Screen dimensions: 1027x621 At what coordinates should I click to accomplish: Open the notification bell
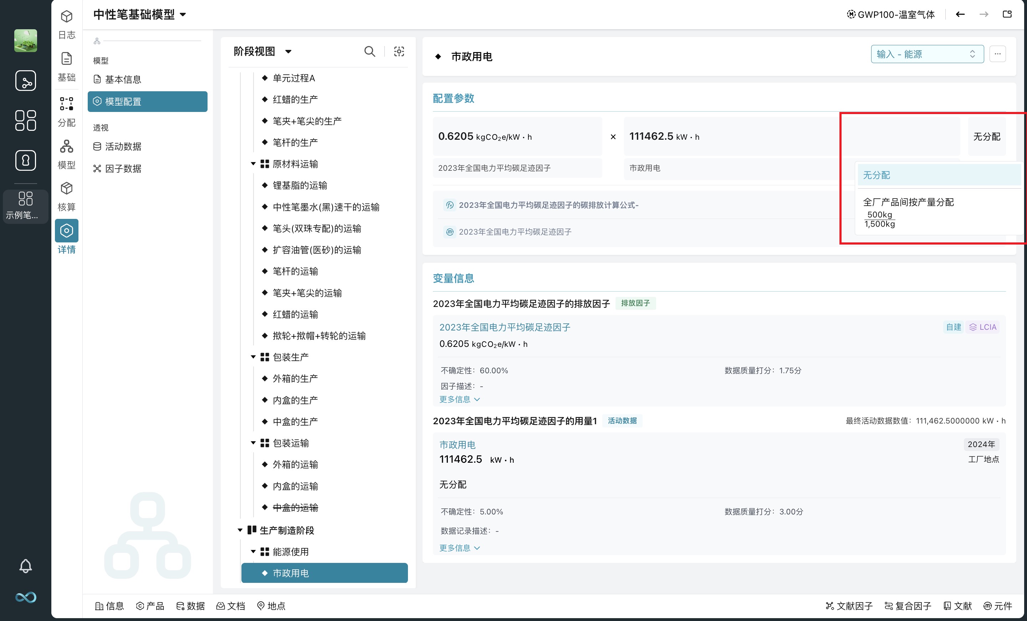click(25, 566)
